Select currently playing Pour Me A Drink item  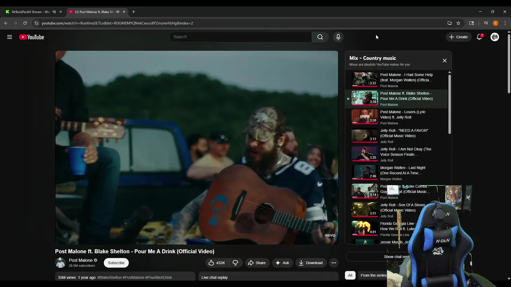point(397,98)
